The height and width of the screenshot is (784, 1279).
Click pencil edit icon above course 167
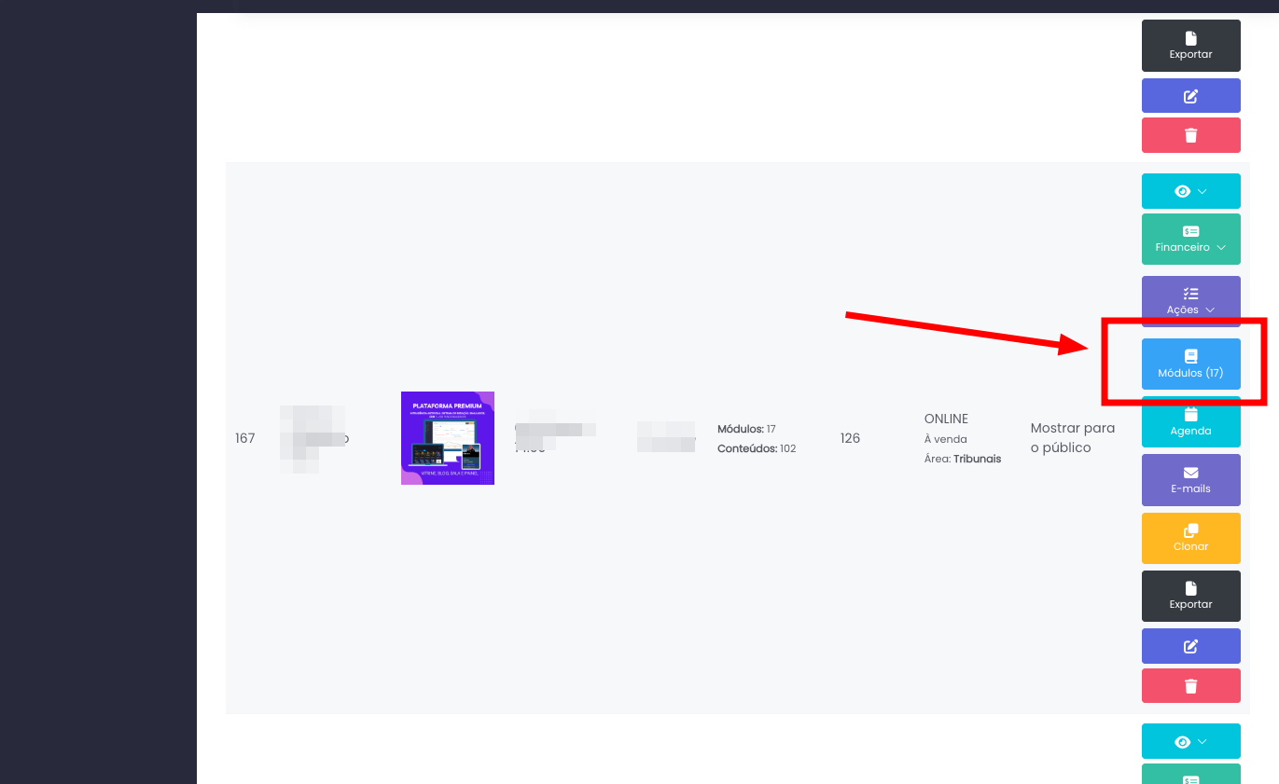1190,96
